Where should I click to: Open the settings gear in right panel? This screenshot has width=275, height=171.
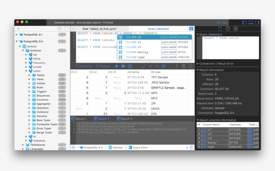tap(236, 29)
